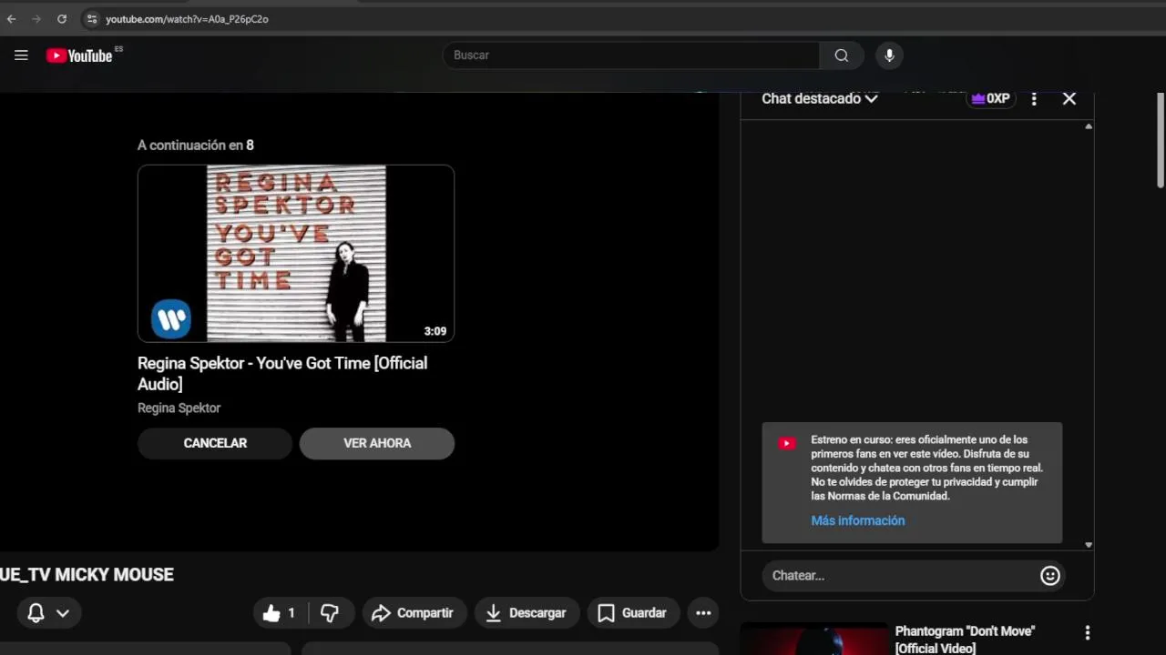
Task: Toggle notification bell for channel
Action: [x=36, y=613]
